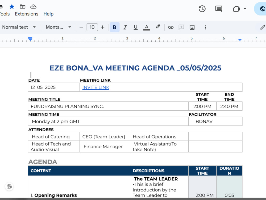
Task: Add a comment with the plus bubble icon
Action: (181, 27)
